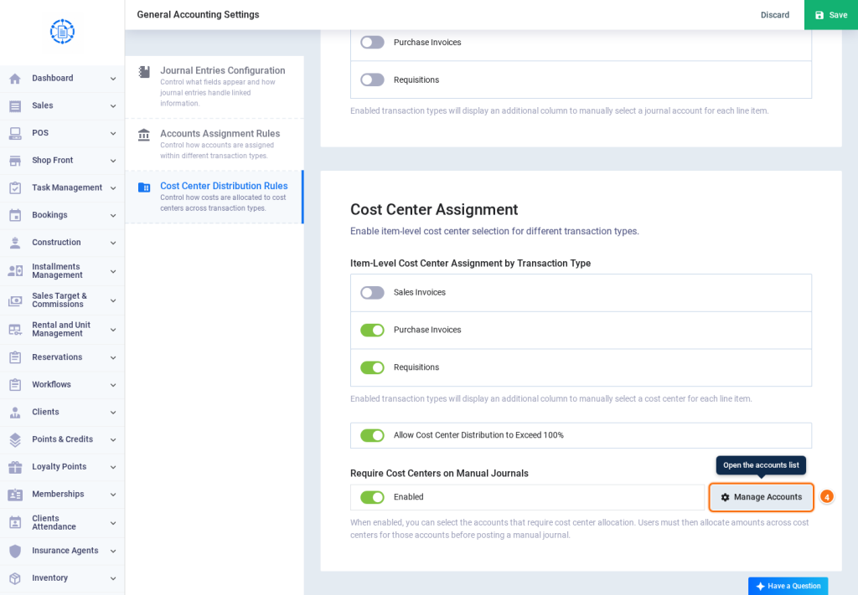Save the accounting settings
This screenshot has width=858, height=595.
pyautogui.click(x=830, y=15)
